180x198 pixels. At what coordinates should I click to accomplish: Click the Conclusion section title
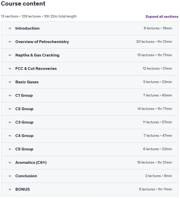pyautogui.click(x=26, y=176)
